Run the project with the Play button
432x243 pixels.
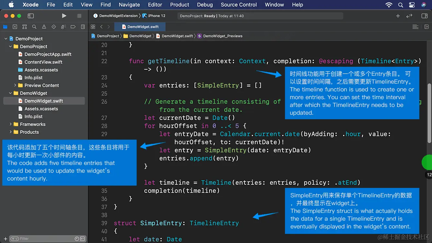point(64,16)
